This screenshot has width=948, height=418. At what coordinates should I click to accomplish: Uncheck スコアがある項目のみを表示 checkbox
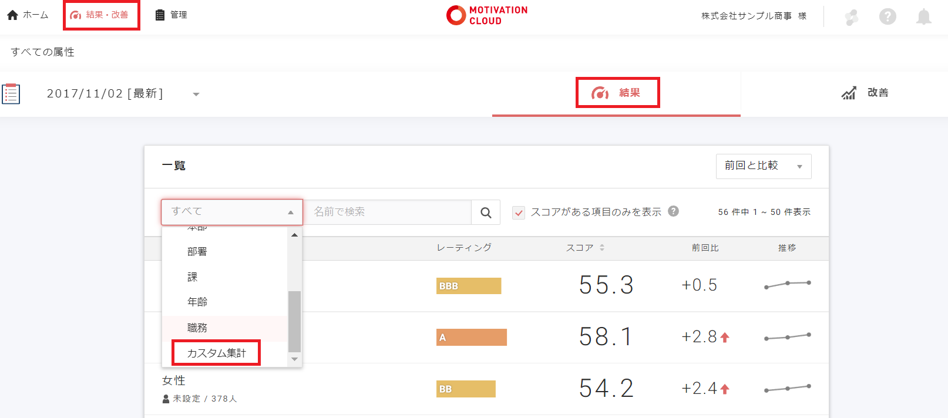(519, 213)
